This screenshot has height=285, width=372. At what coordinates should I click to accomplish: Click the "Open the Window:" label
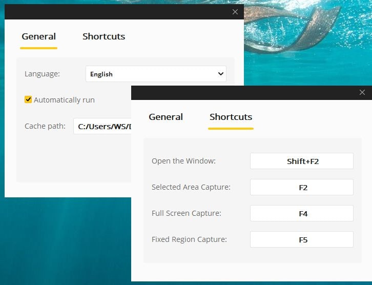point(183,161)
